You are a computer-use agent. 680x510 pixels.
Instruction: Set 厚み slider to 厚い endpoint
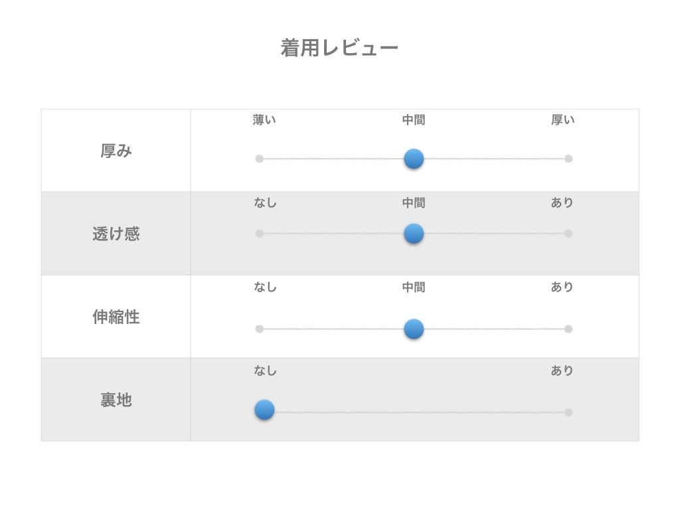(x=568, y=159)
